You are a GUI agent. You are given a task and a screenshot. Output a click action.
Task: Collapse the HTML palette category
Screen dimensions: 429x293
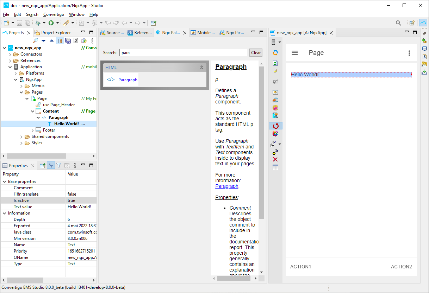(201, 67)
